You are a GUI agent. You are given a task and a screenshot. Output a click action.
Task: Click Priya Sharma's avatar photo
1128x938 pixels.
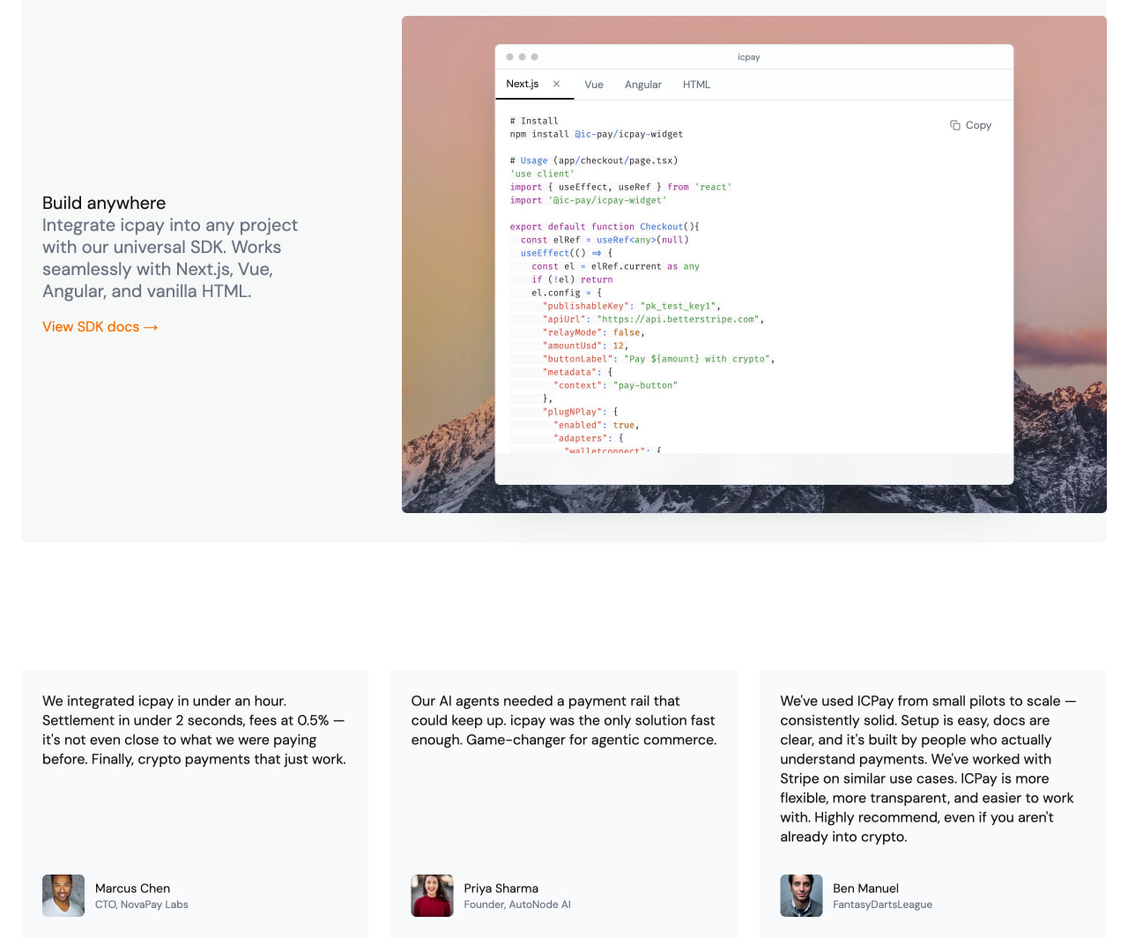(432, 896)
